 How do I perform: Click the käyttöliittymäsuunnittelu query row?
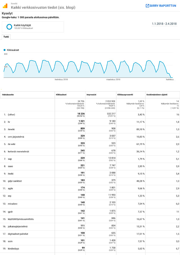90,219
